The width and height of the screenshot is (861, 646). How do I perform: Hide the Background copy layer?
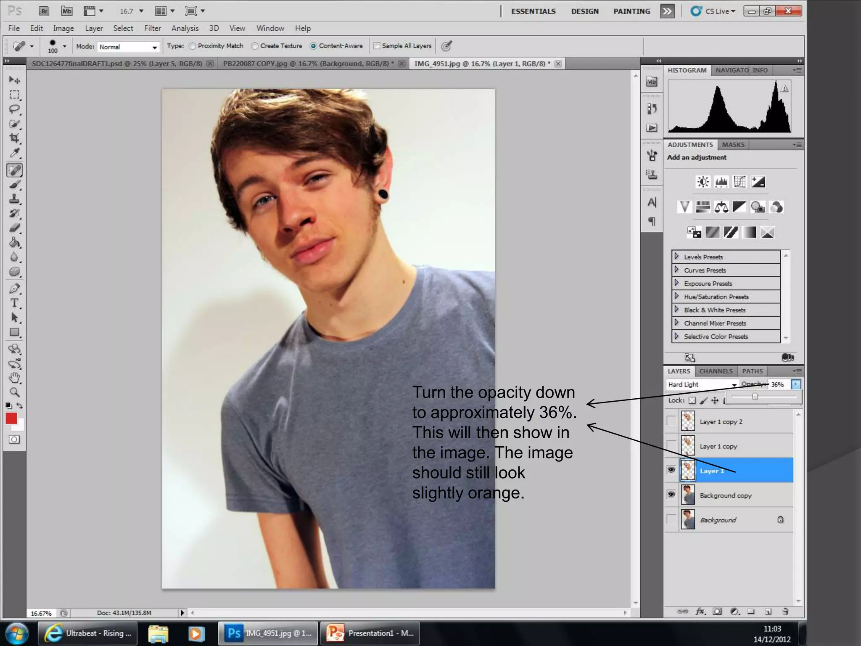click(671, 495)
